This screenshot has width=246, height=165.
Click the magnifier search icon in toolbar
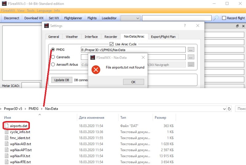pos(216,18)
